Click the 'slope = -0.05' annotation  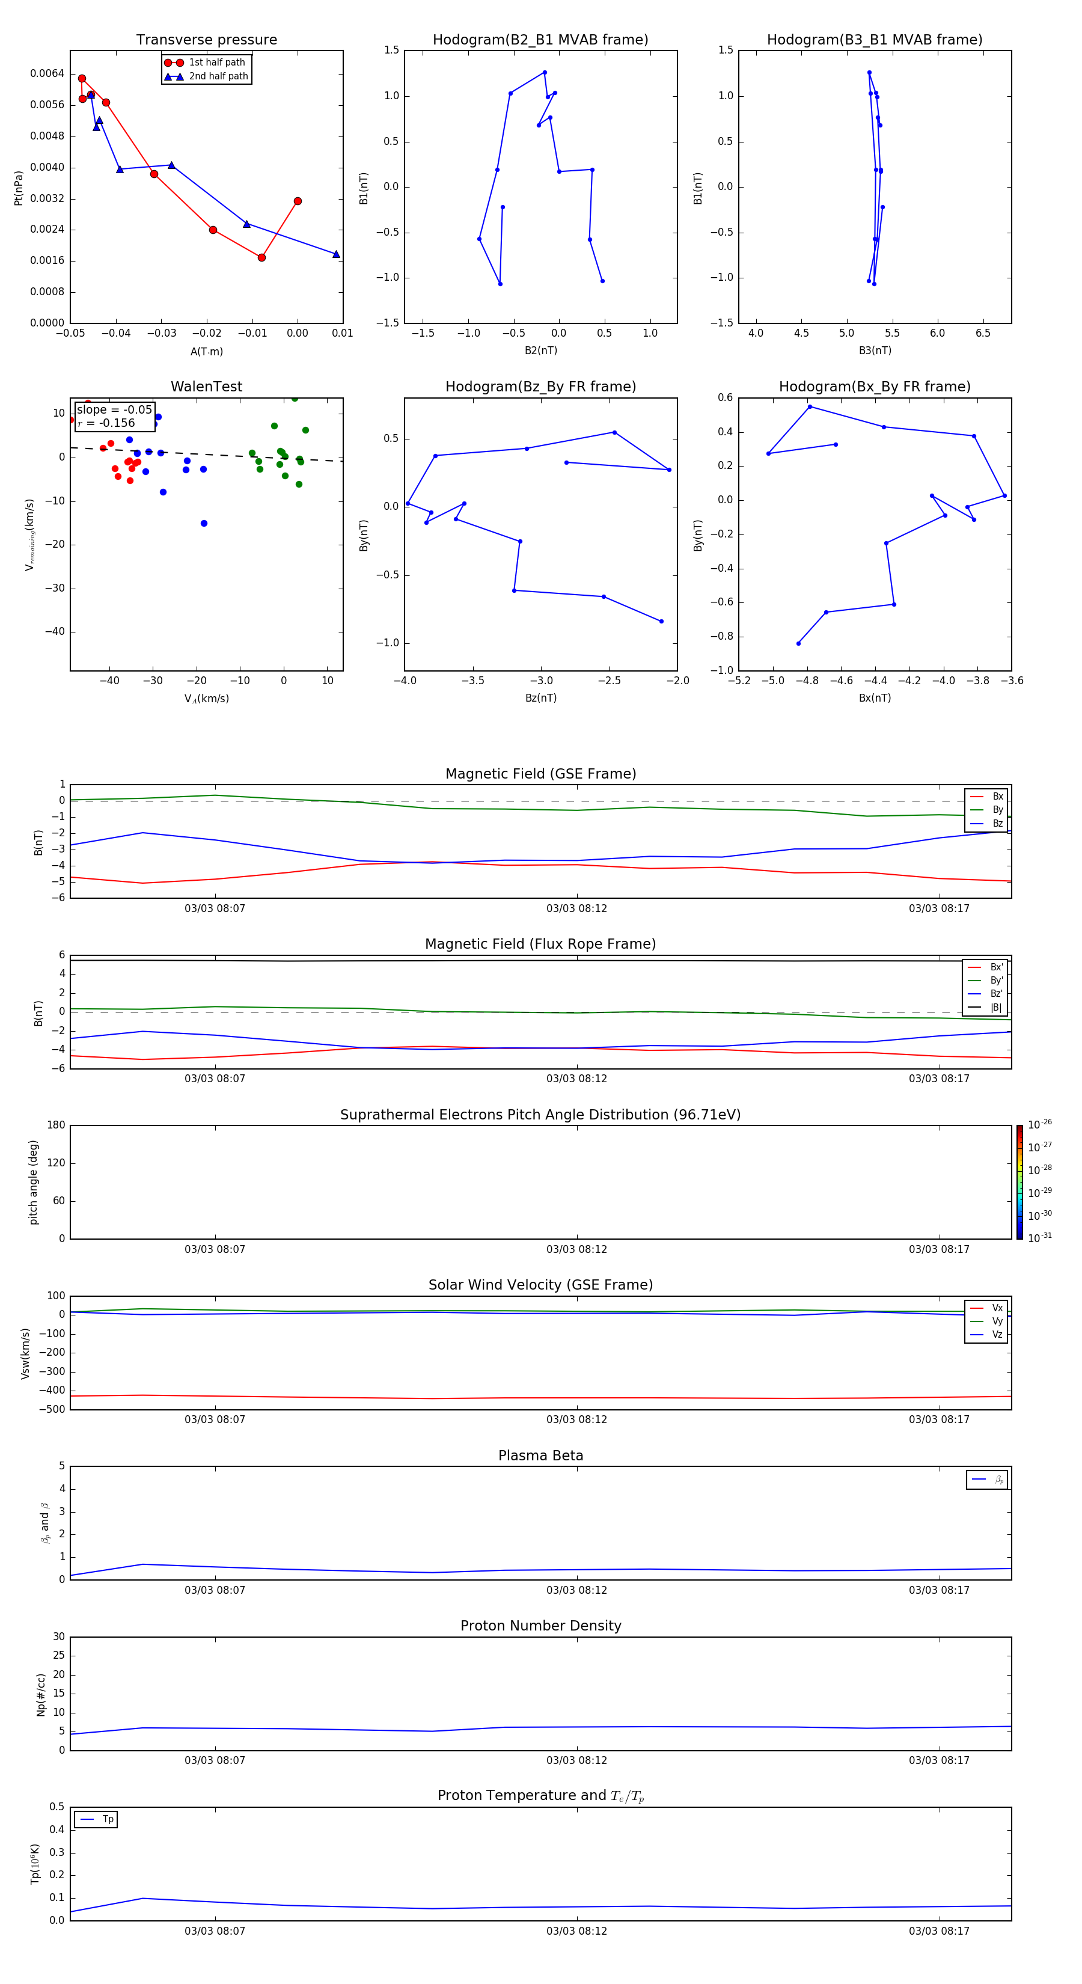click(114, 410)
